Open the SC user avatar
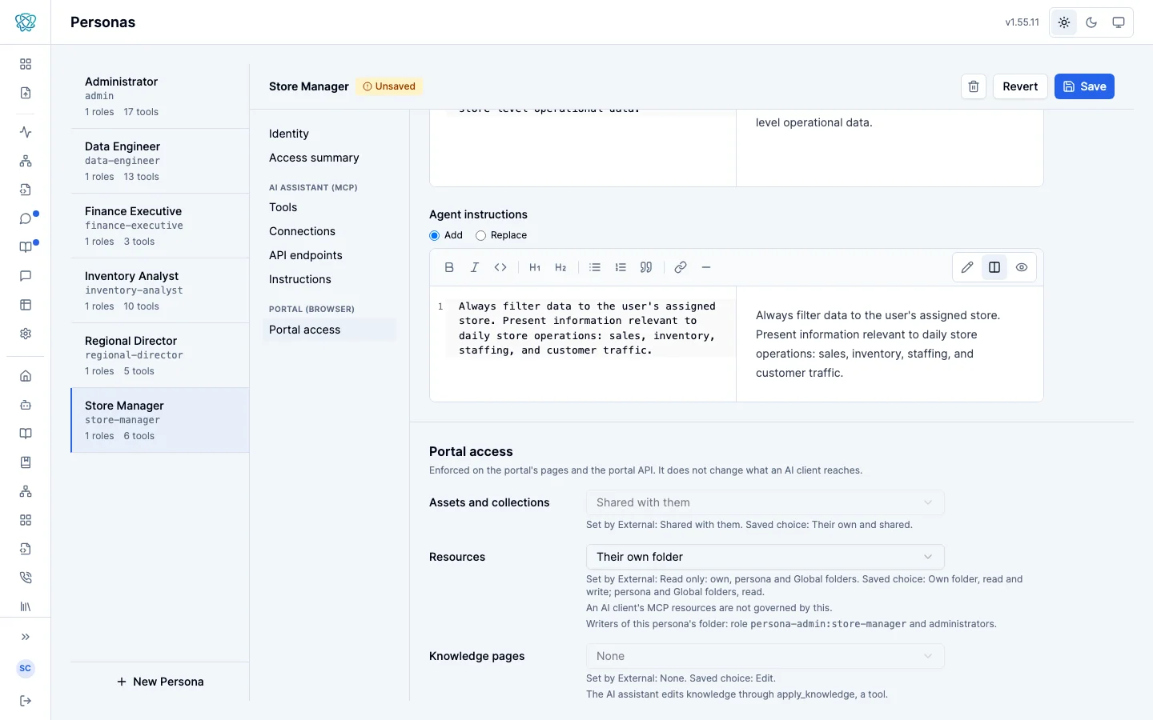Screen dimensions: 1153x720 click(26, 668)
